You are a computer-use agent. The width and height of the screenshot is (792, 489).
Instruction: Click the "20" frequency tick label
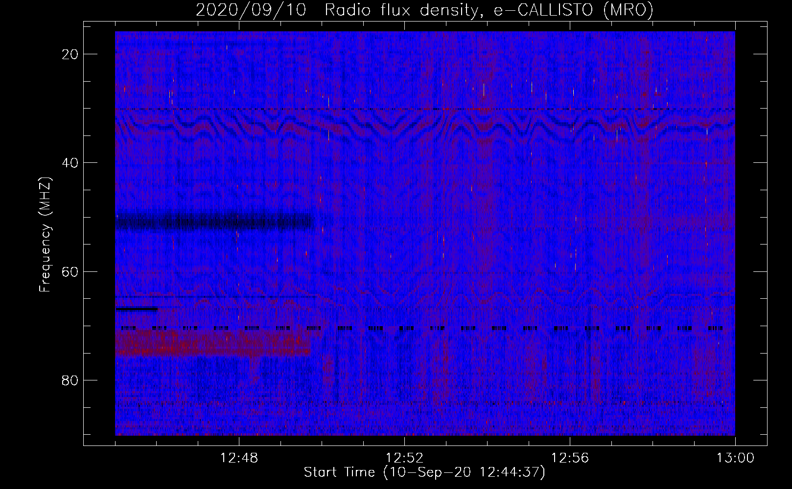(x=70, y=54)
